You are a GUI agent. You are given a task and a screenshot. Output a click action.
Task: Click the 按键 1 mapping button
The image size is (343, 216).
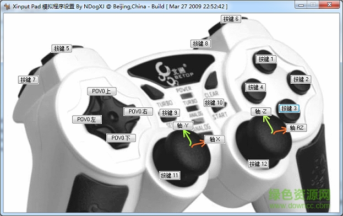266,59
